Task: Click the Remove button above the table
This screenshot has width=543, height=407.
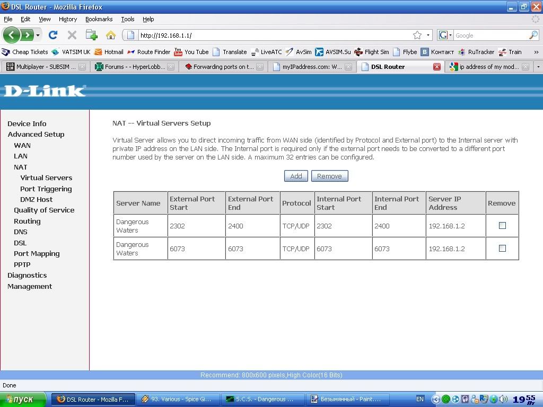Action: click(x=330, y=176)
